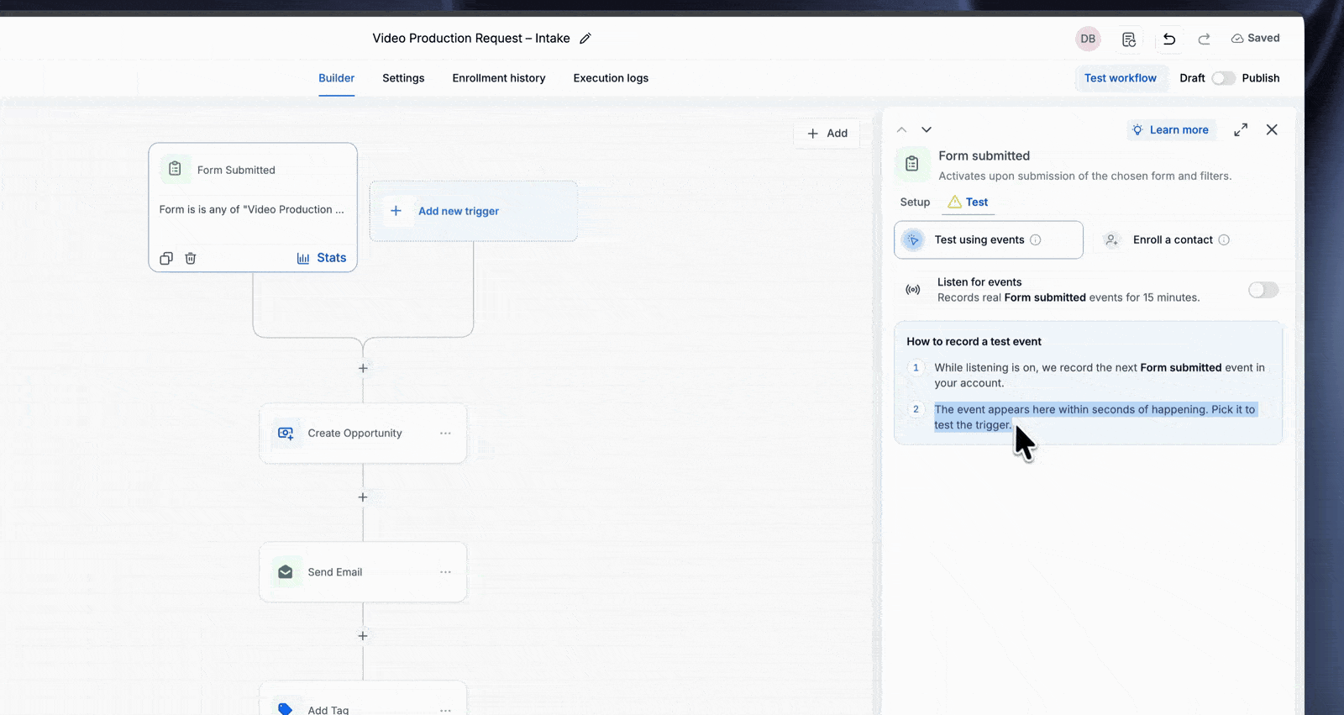Show info for Enroll a contact
Image resolution: width=1344 pixels, height=715 pixels.
[1224, 240]
